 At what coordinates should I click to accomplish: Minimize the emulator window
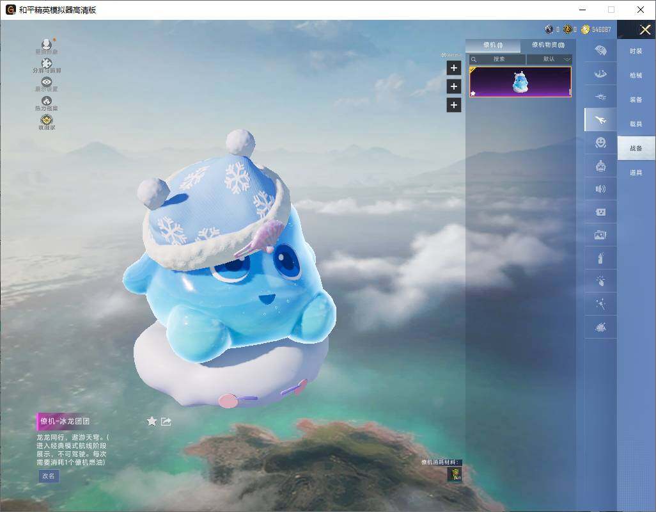coord(582,10)
